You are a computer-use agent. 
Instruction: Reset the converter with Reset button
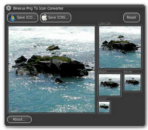[x=132, y=17]
